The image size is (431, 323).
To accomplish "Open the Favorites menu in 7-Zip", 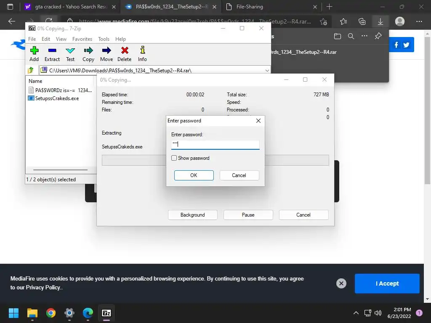I will click(x=82, y=39).
